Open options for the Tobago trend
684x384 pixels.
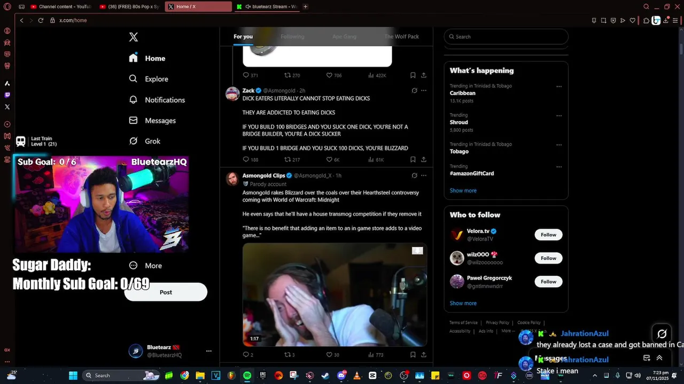559,145
